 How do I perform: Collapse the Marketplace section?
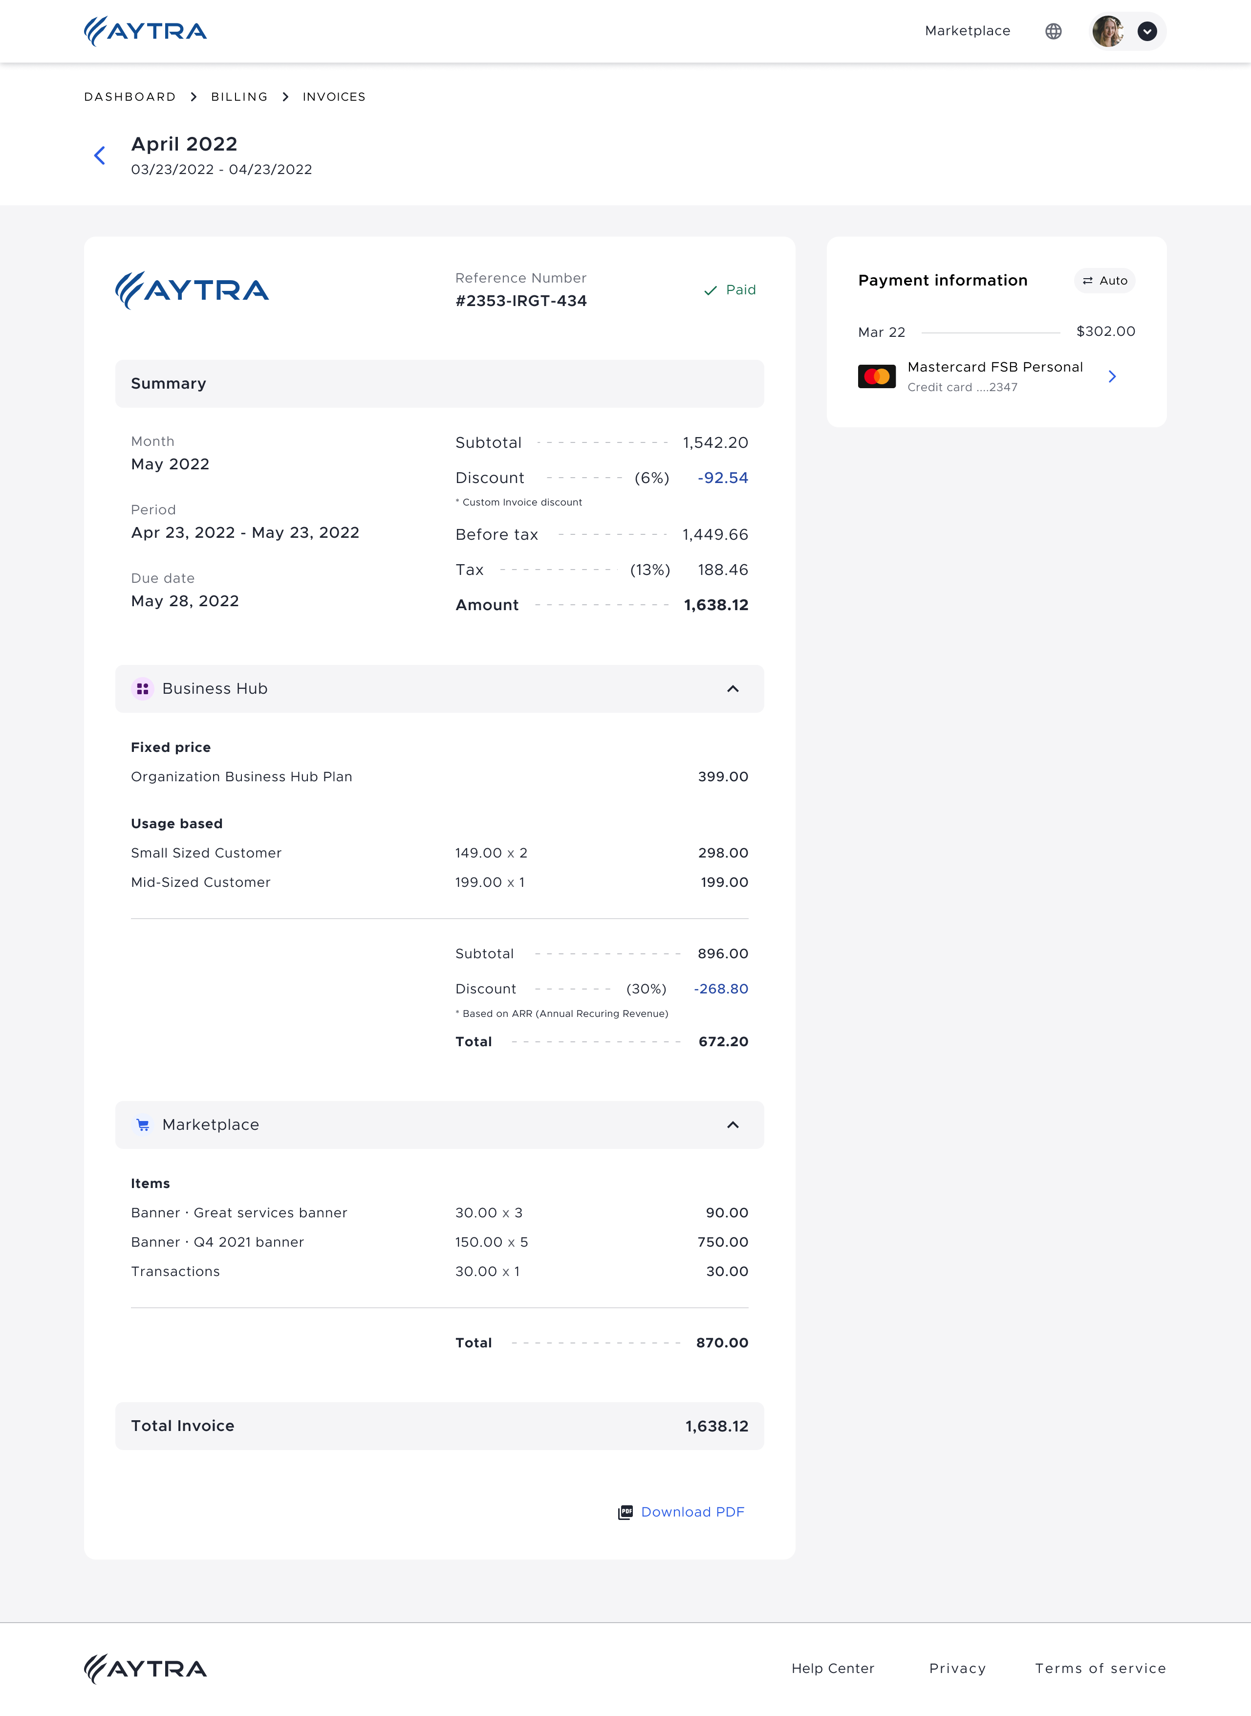pos(732,1125)
